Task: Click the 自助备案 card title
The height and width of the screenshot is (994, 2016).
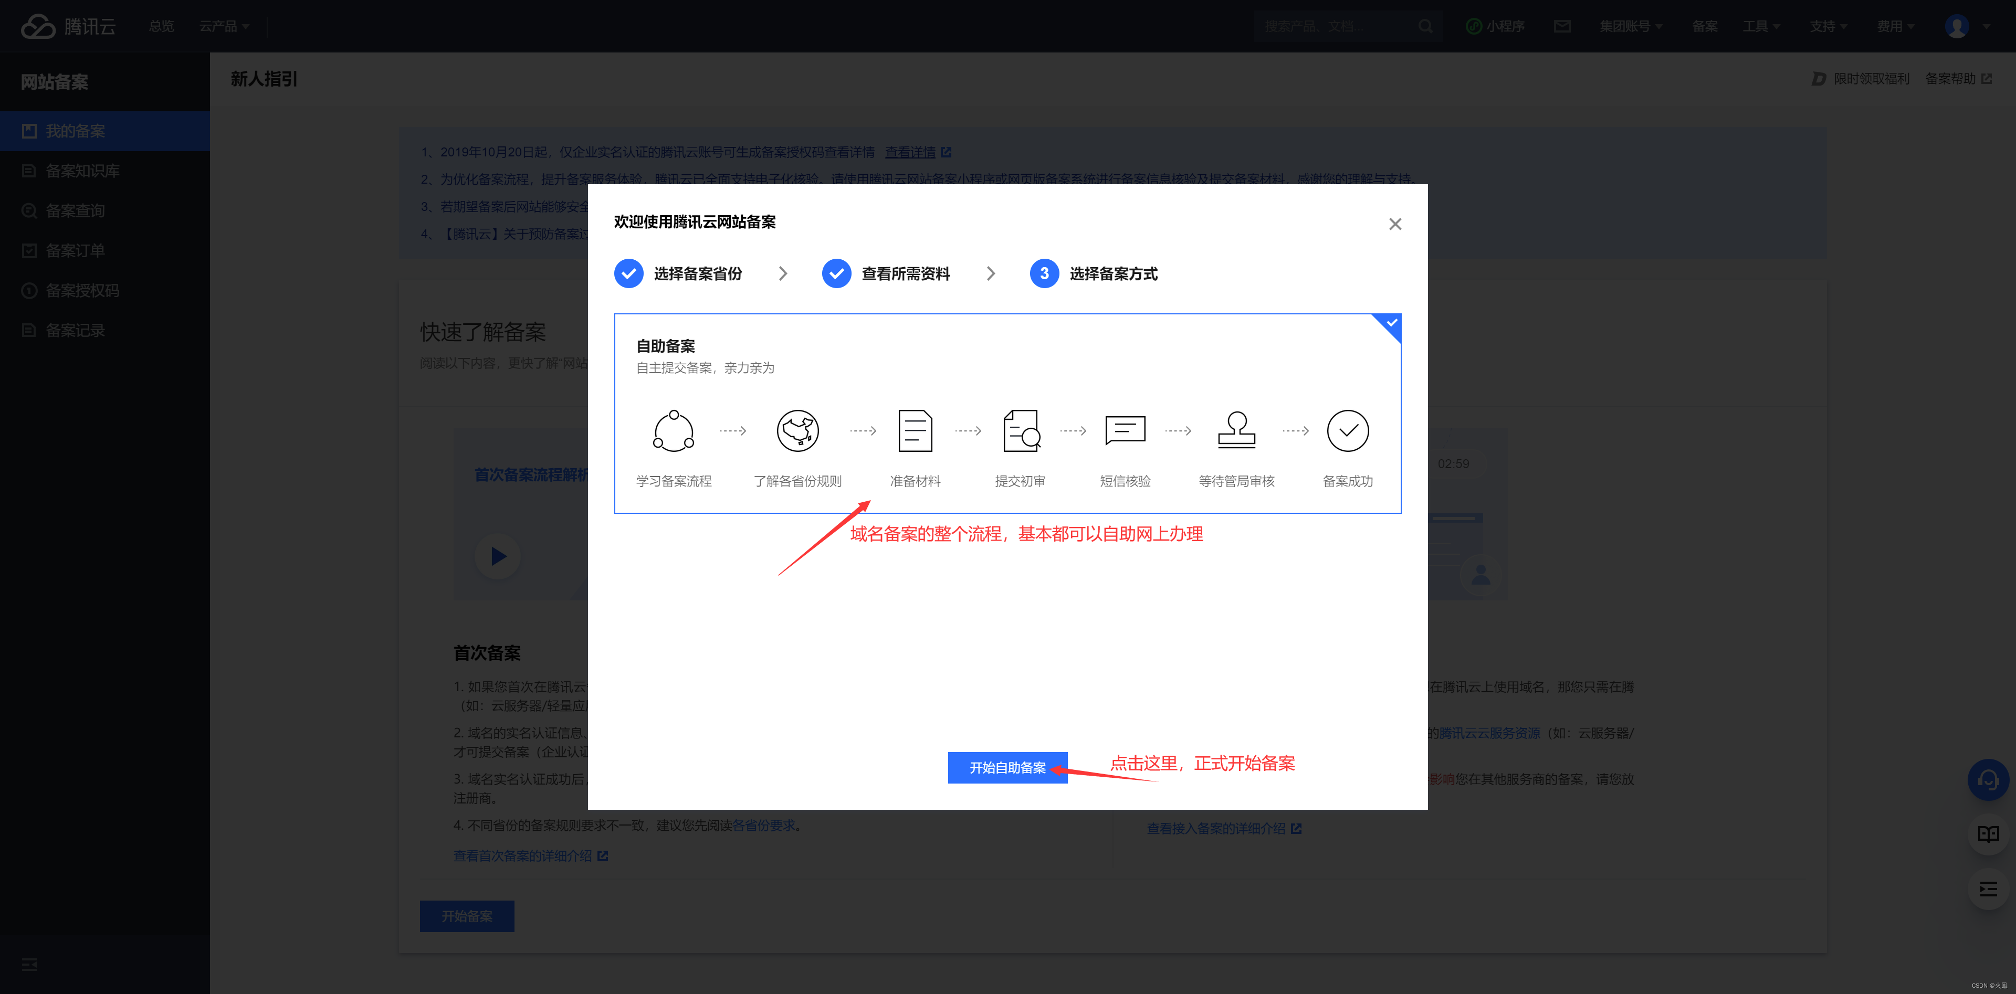Action: pos(665,346)
